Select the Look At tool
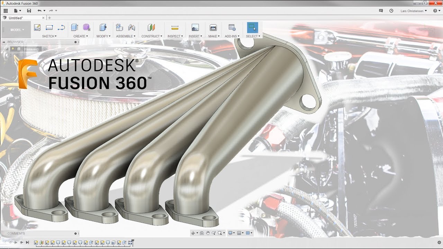The height and width of the screenshot is (249, 443). point(202,233)
